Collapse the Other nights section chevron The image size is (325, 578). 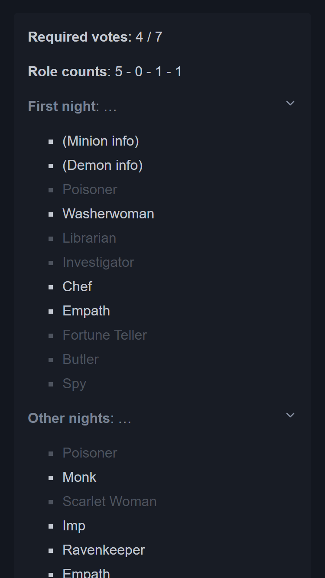[290, 415]
